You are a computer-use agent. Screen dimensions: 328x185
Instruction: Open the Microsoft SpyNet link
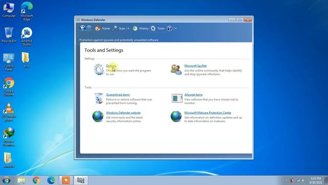pyautogui.click(x=195, y=66)
